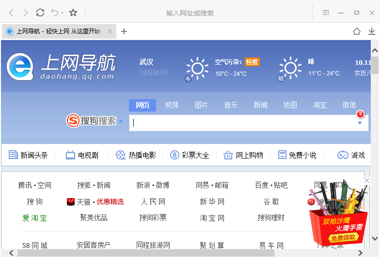
Task: Select the 图片 search tab
Action: [x=201, y=105]
